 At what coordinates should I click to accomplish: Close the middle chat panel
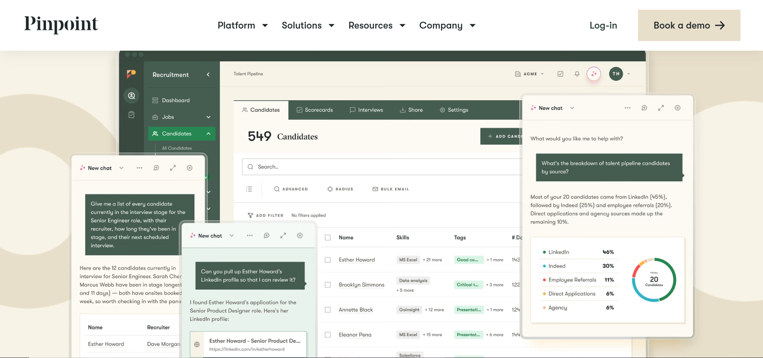pyautogui.click(x=300, y=236)
